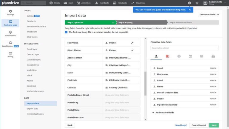Switch to the Activity fields calendar tab icon
The image size is (229, 129).
(x=190, y=56)
